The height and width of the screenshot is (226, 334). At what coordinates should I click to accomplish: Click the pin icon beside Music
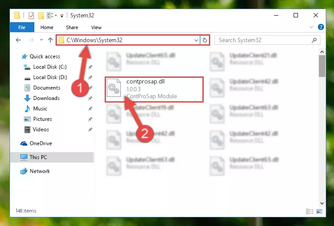click(90, 109)
